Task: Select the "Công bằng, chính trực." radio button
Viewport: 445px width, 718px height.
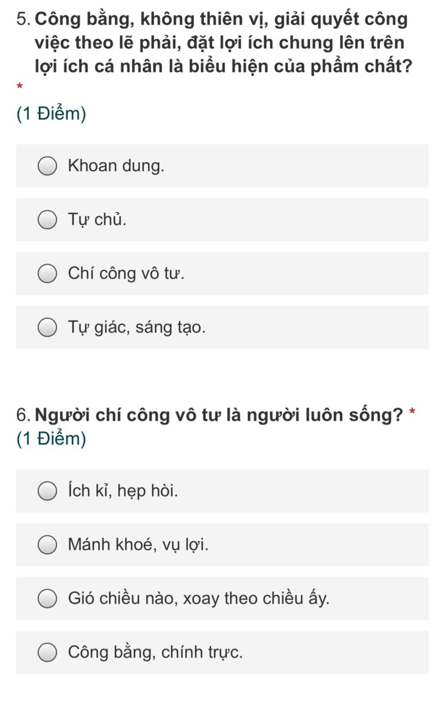Action: tap(47, 652)
